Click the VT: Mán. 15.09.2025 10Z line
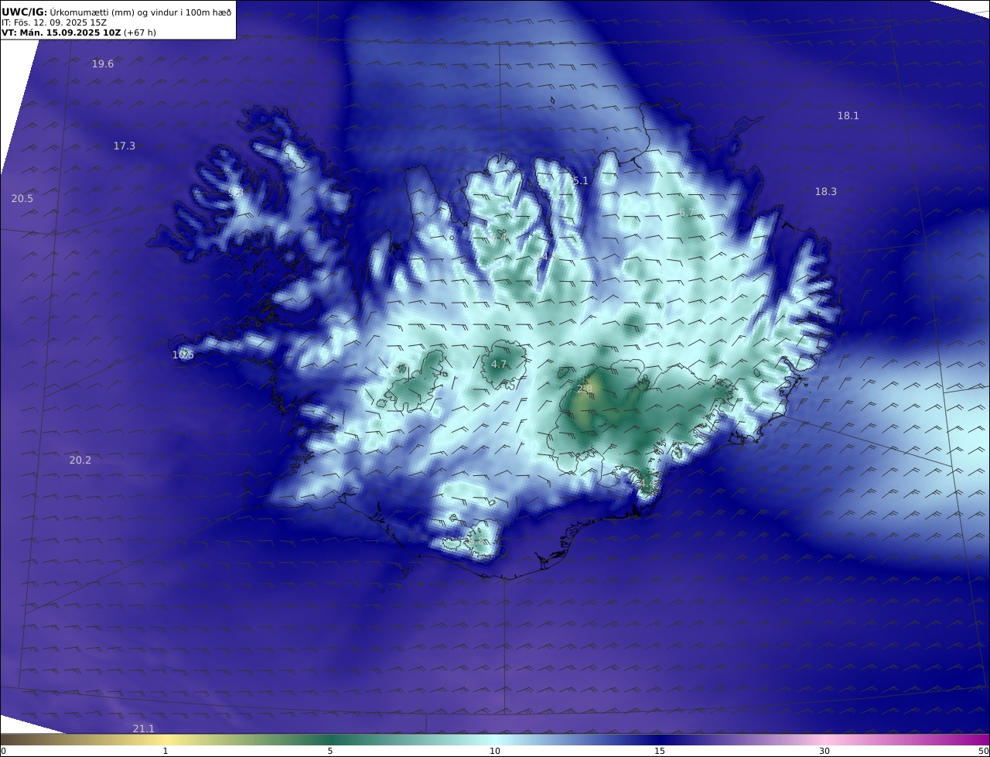The image size is (990, 757). (79, 33)
